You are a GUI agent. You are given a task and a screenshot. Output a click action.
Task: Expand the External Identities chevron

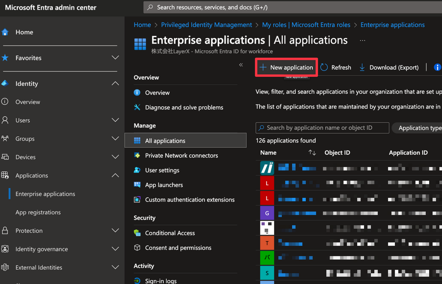click(x=115, y=267)
